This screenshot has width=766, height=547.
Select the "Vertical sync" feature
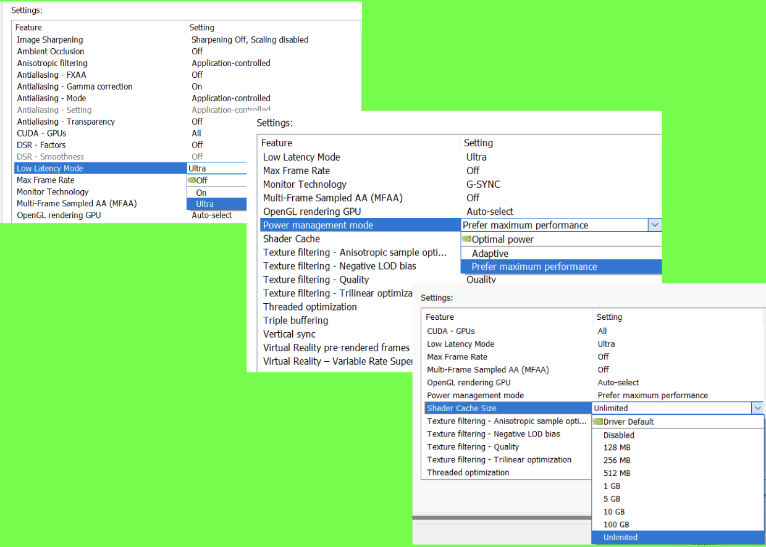289,334
